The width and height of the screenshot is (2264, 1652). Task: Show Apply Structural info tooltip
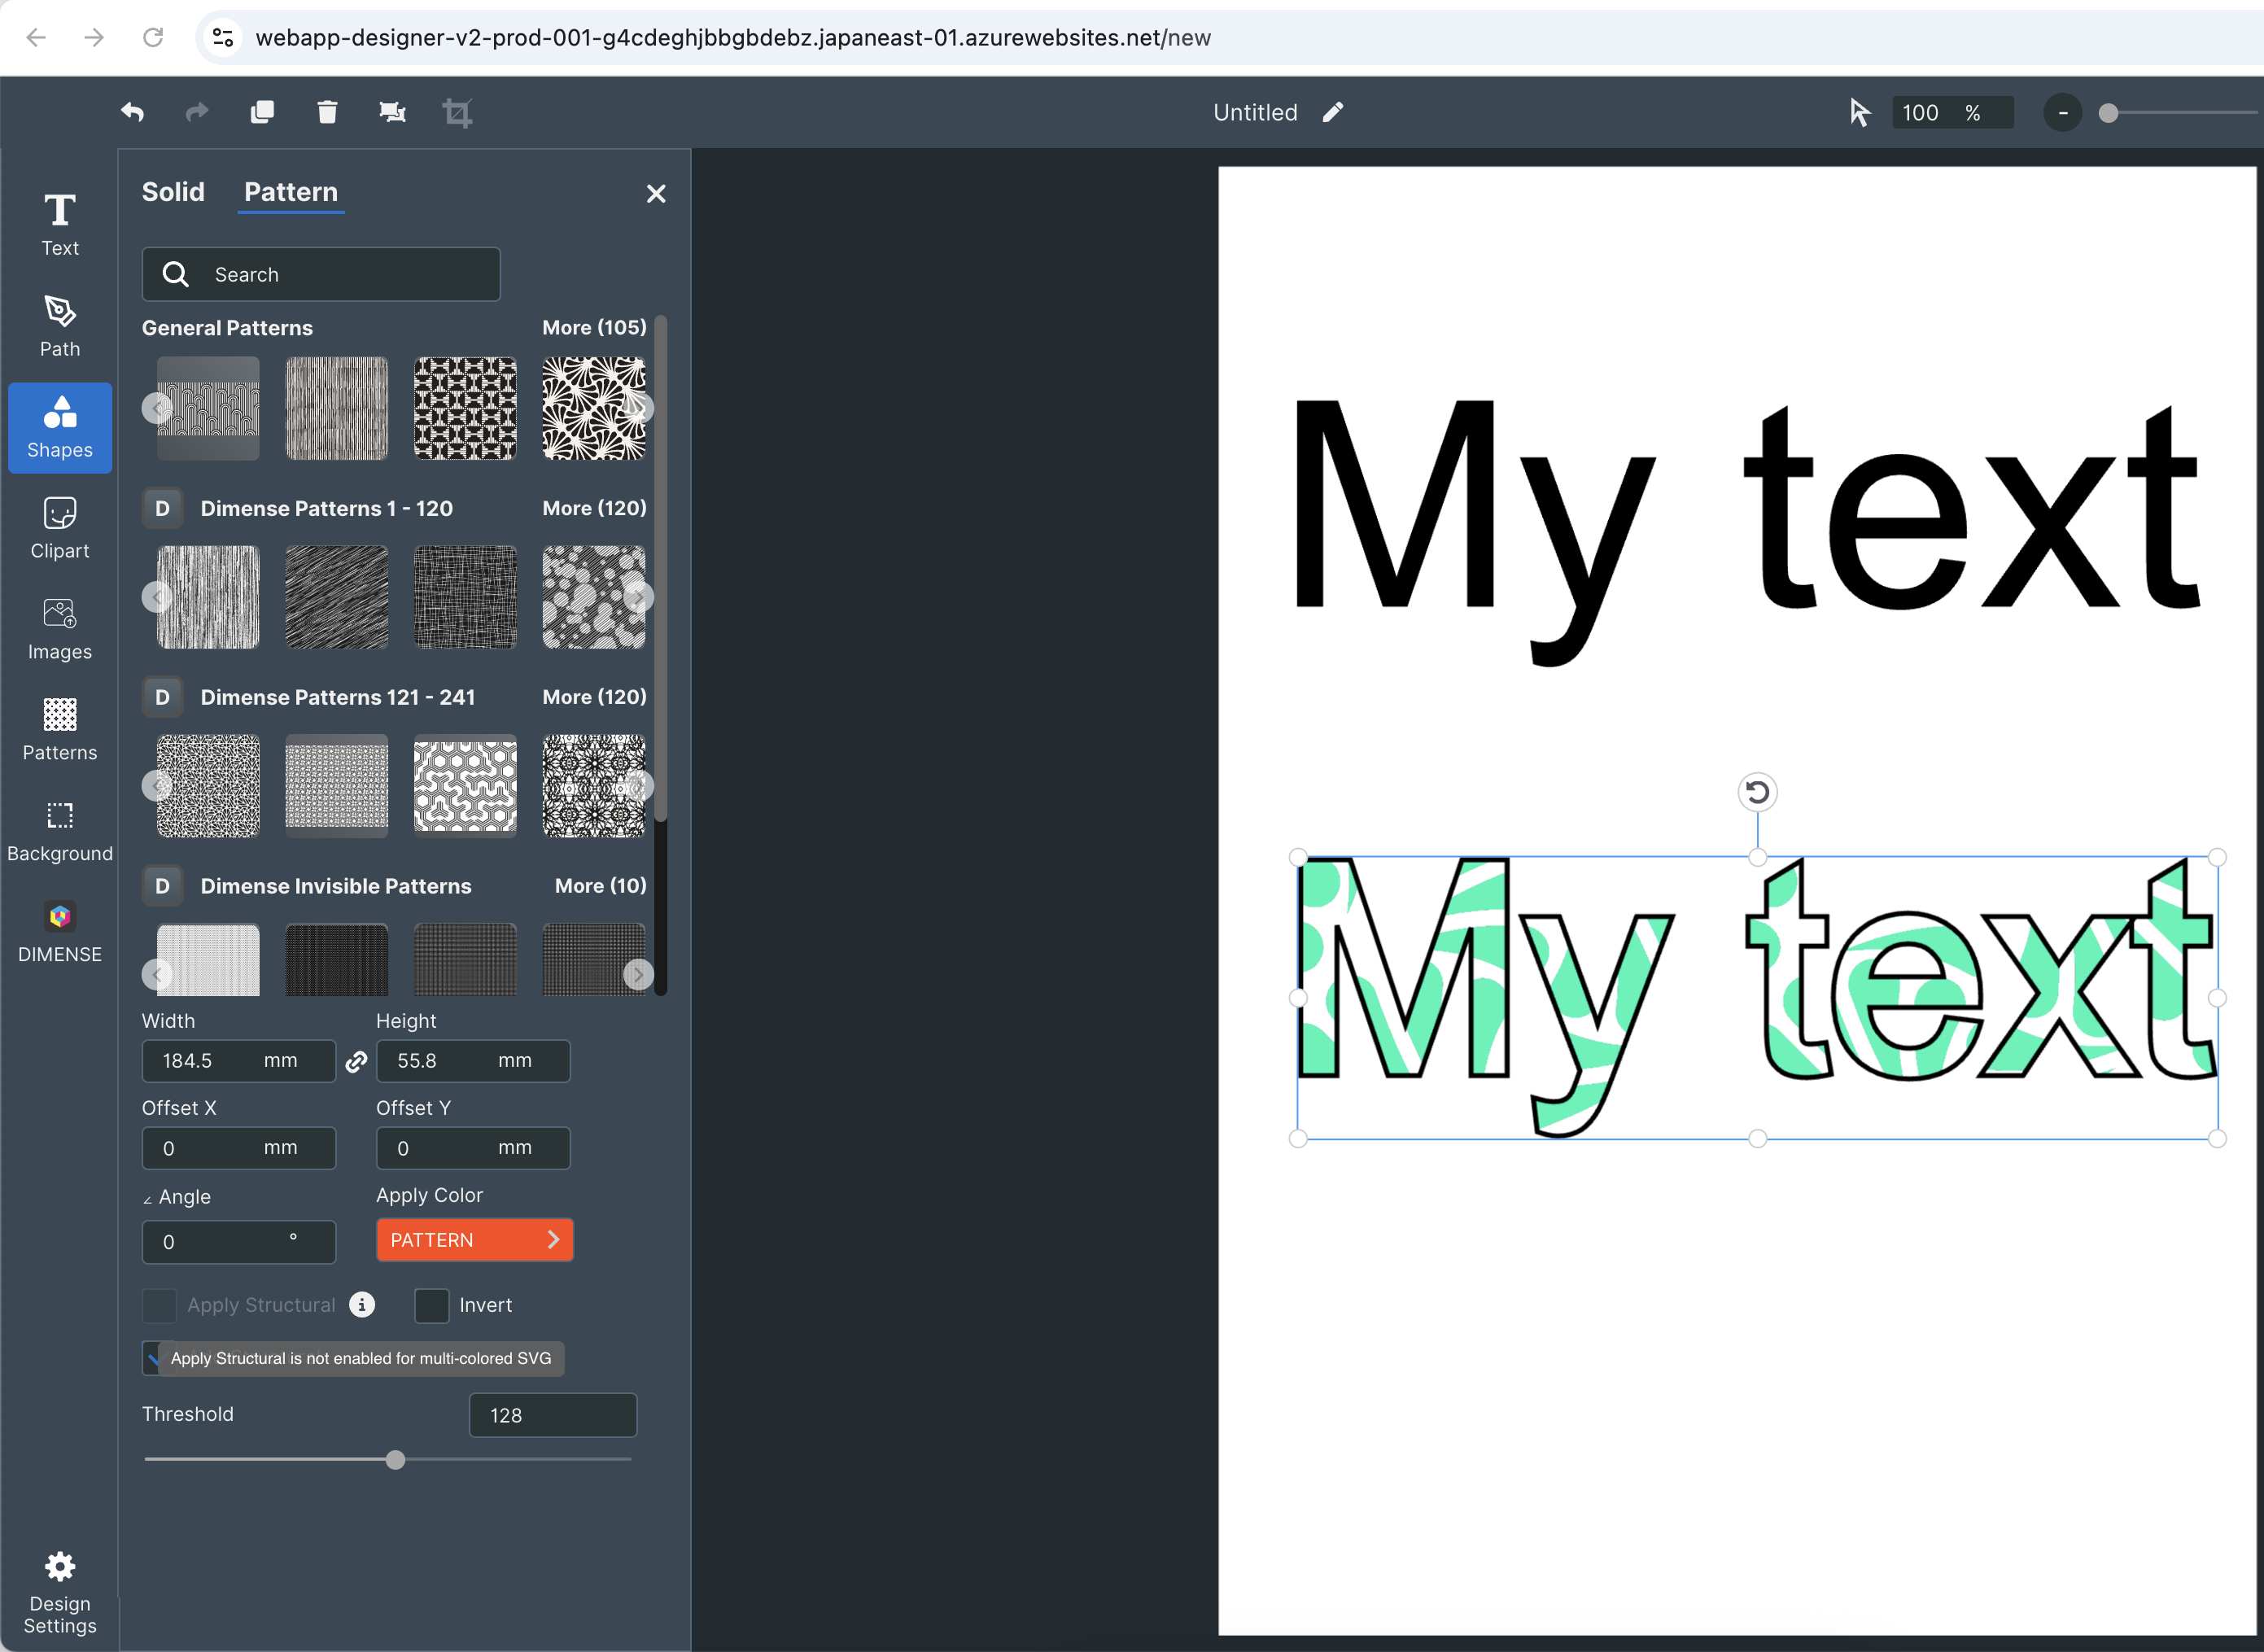coord(362,1304)
